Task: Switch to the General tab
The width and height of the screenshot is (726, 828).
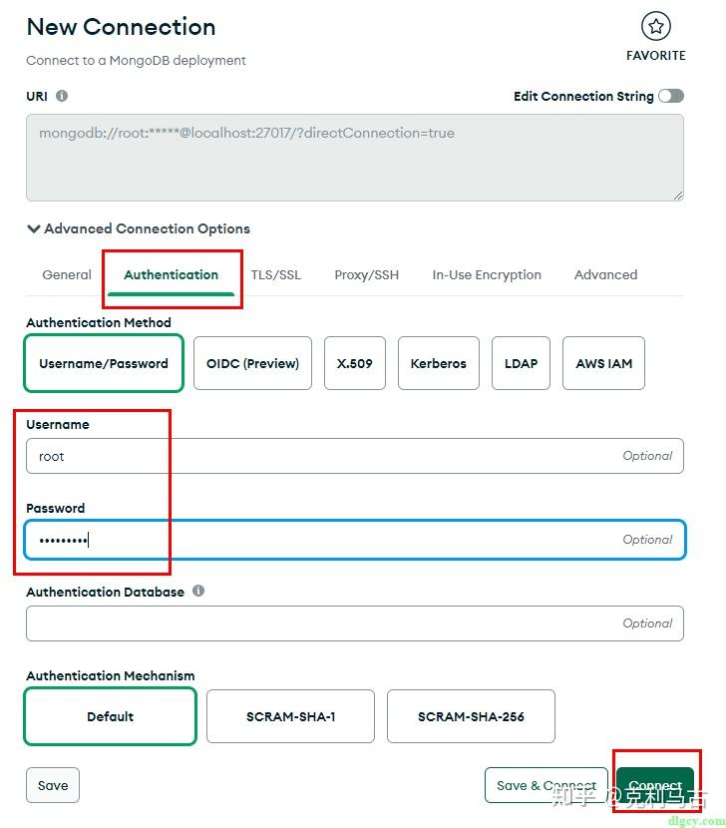Action: 66,274
